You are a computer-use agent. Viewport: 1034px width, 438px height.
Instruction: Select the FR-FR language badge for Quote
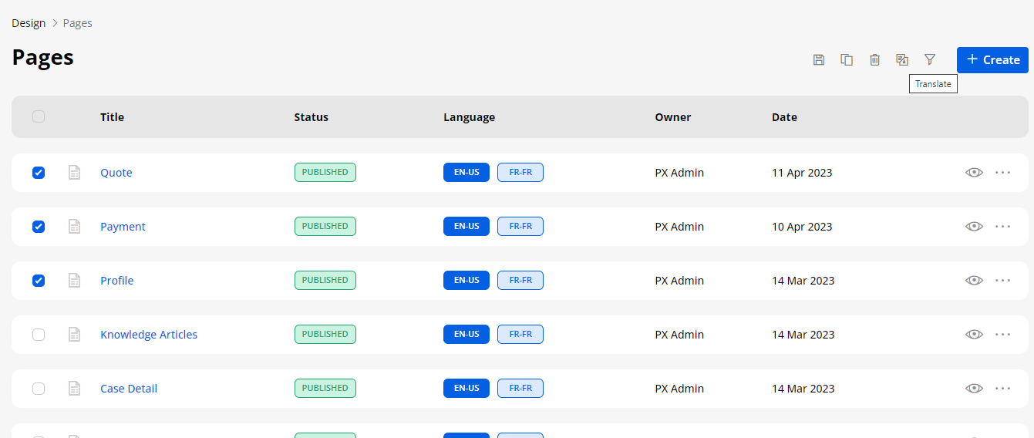(x=520, y=173)
